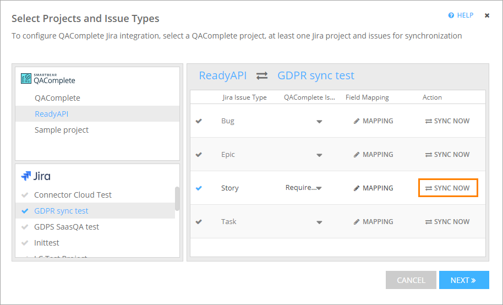Toggle the checkmark next to Connector Cloud Test

(25, 195)
